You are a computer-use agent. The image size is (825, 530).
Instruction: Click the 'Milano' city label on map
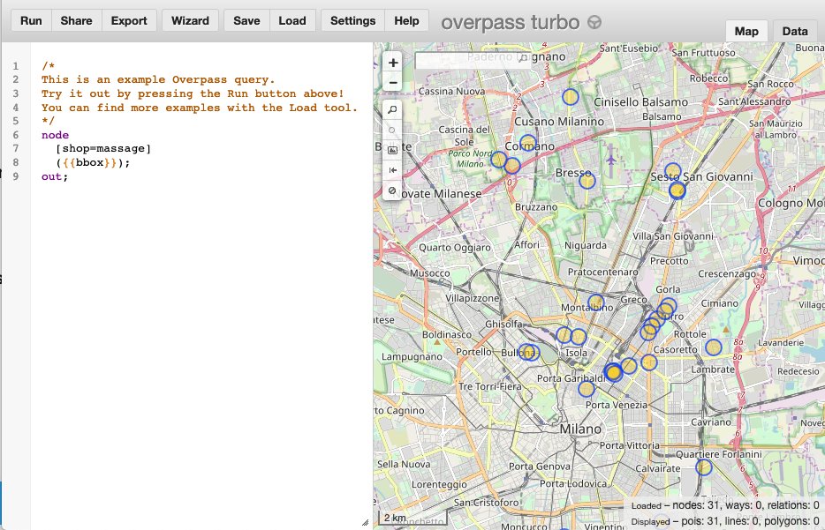579,429
